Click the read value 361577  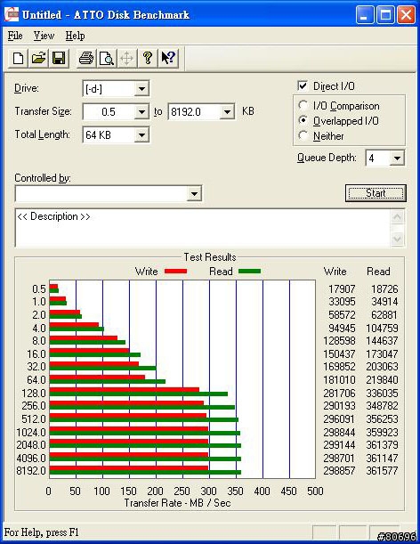tap(382, 471)
